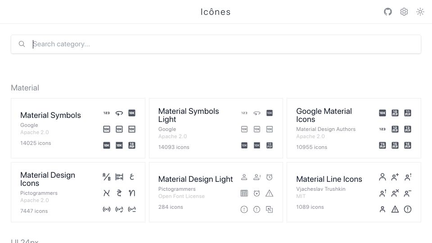
Task: Click the 16MP icon in Google Material Icons
Action: click(408, 145)
